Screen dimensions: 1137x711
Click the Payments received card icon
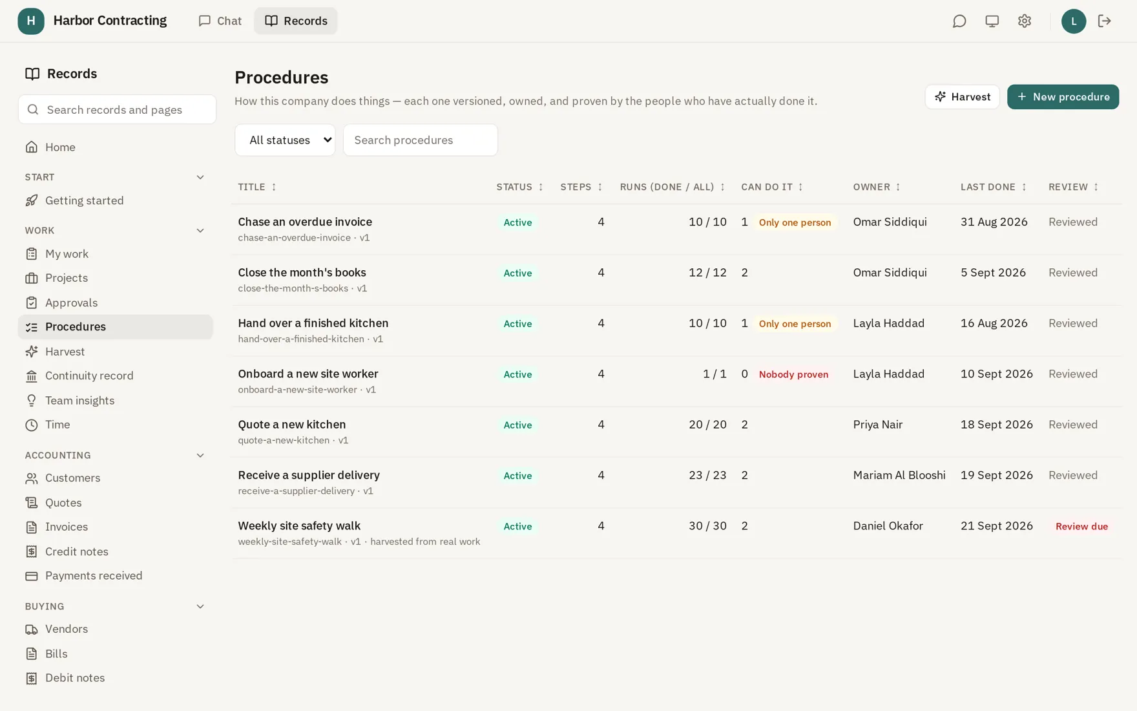[x=32, y=575]
